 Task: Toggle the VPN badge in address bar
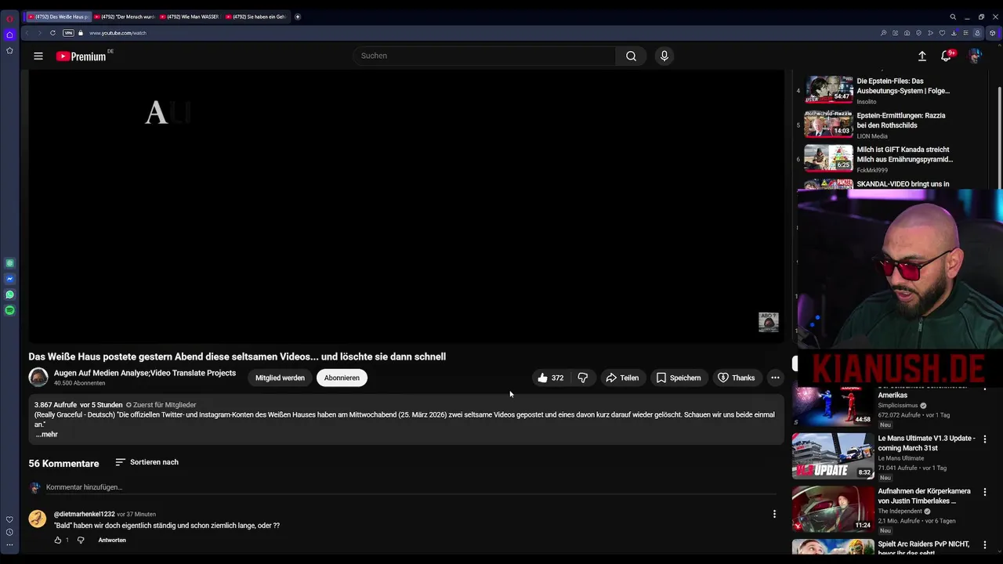[x=68, y=33]
